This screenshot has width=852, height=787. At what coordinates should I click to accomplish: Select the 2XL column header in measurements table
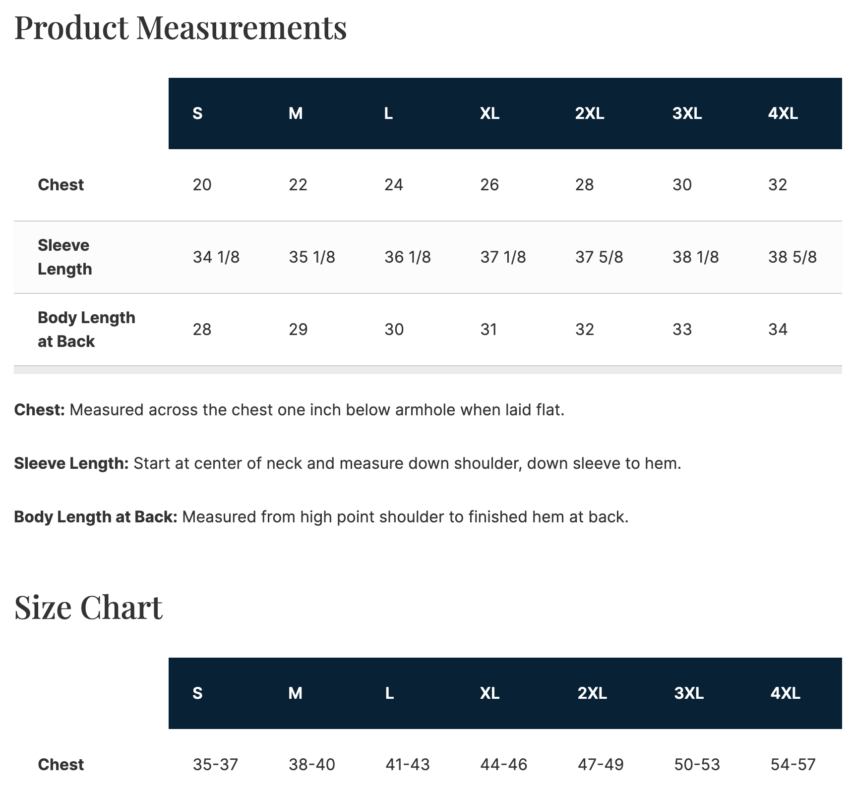590,113
